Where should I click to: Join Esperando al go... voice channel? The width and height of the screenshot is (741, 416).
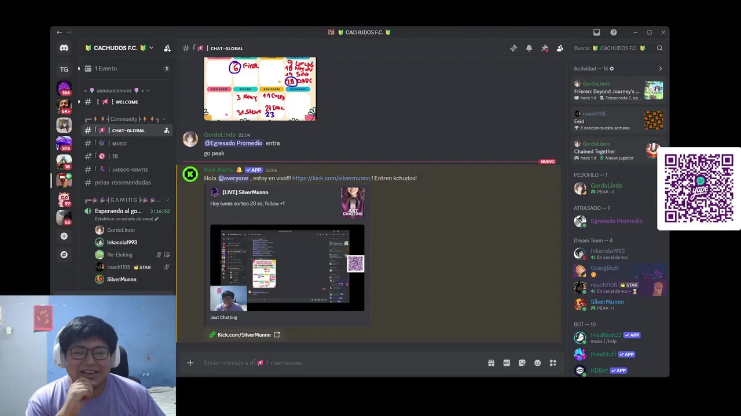pos(127,214)
